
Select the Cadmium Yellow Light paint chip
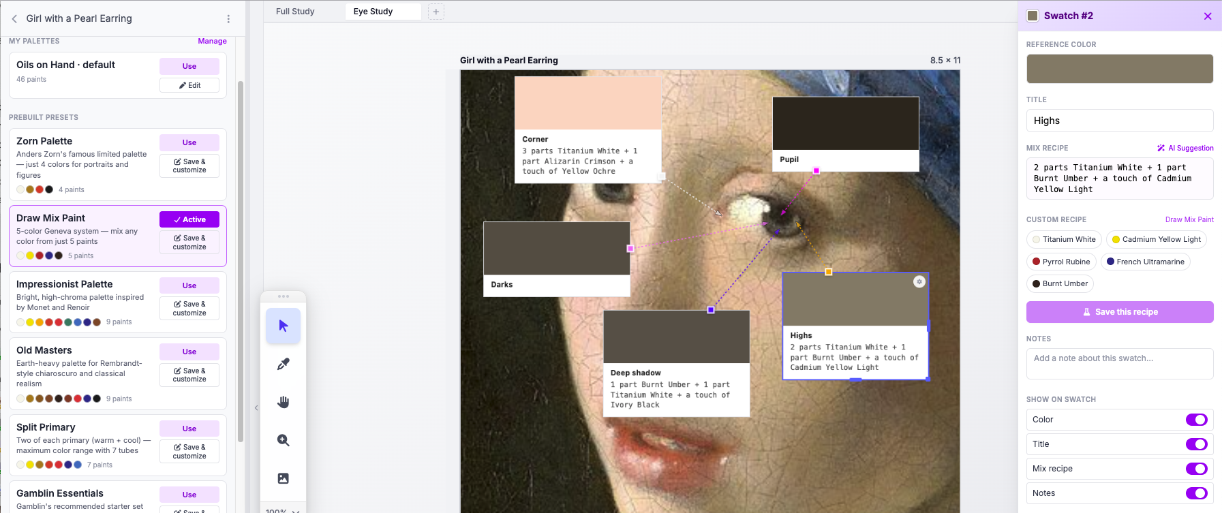click(1157, 239)
